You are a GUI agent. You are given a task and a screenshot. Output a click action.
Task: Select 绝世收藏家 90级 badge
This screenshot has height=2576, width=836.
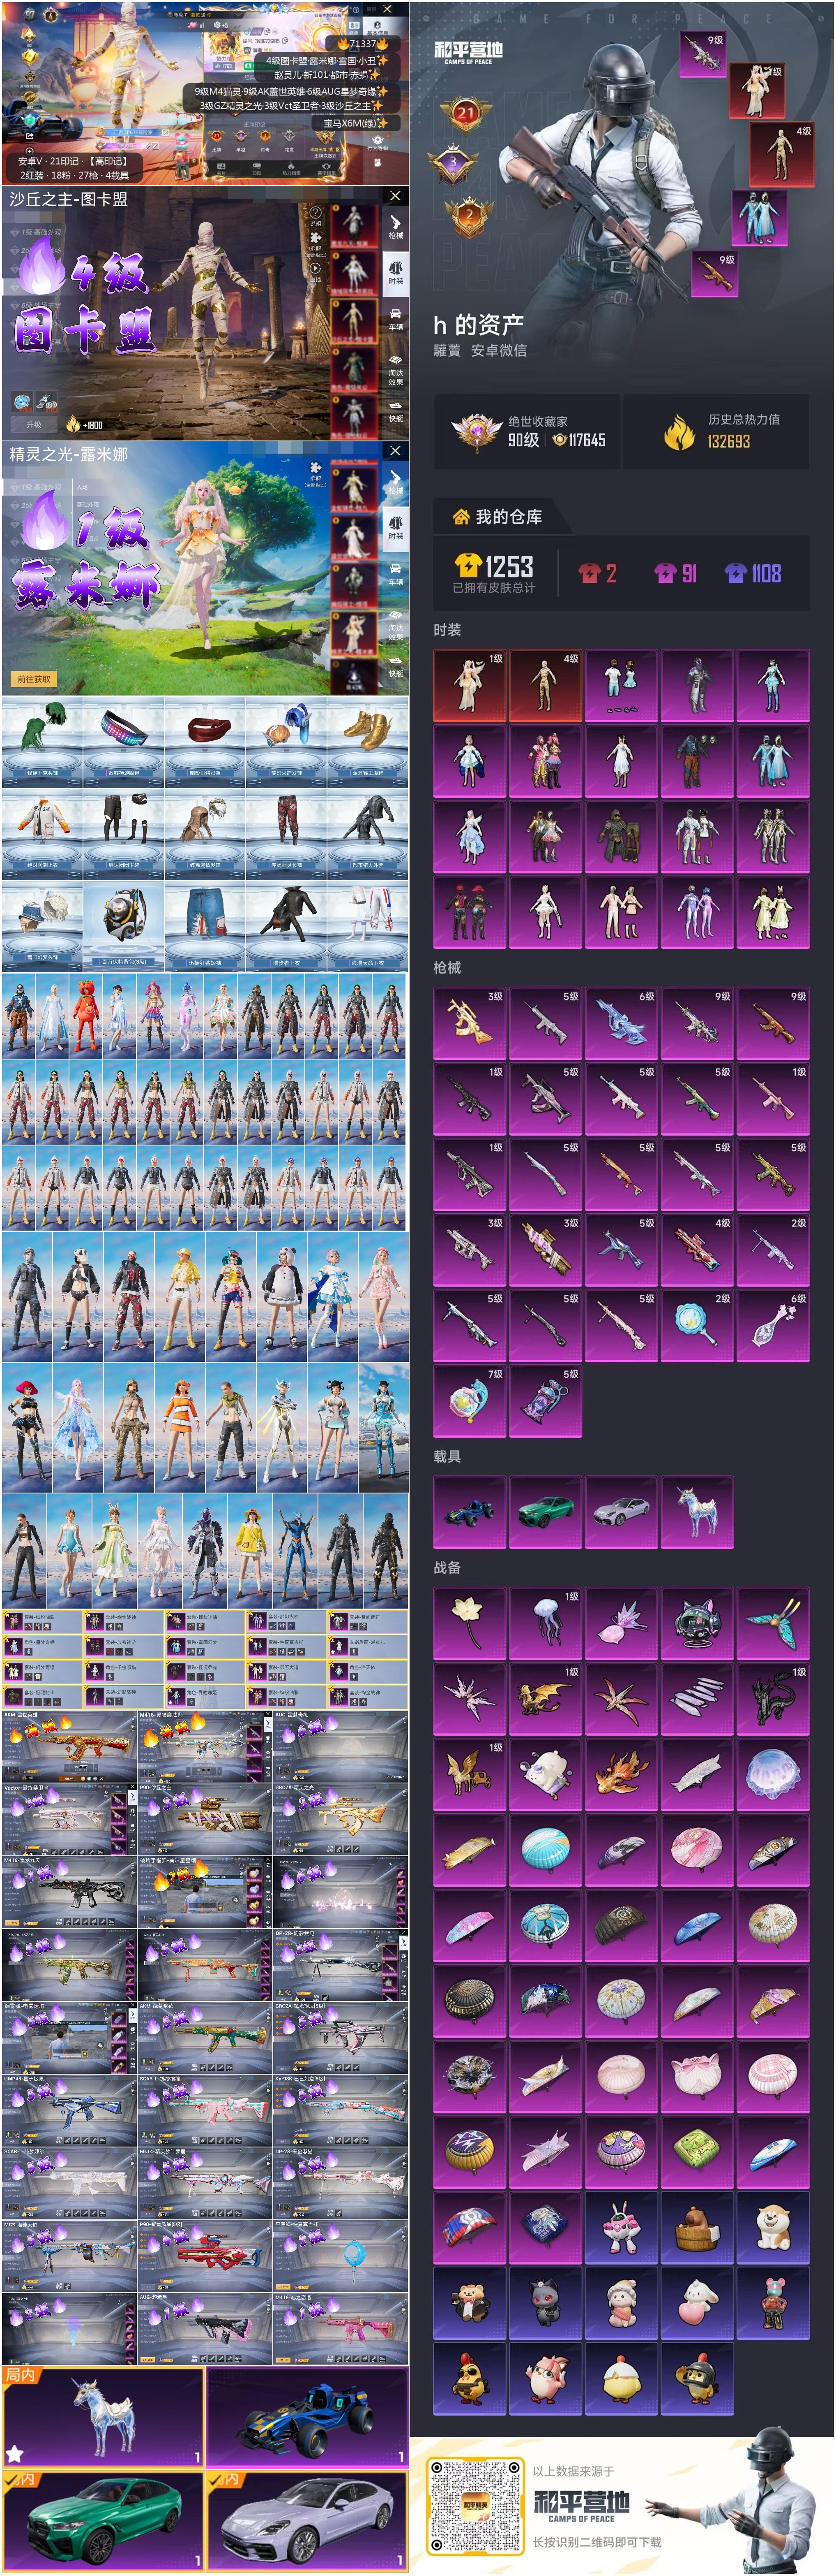tap(477, 431)
